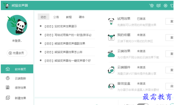Click the 云端效果 cloud panda icon
This screenshot has height=105, width=174.
[x=111, y=54]
